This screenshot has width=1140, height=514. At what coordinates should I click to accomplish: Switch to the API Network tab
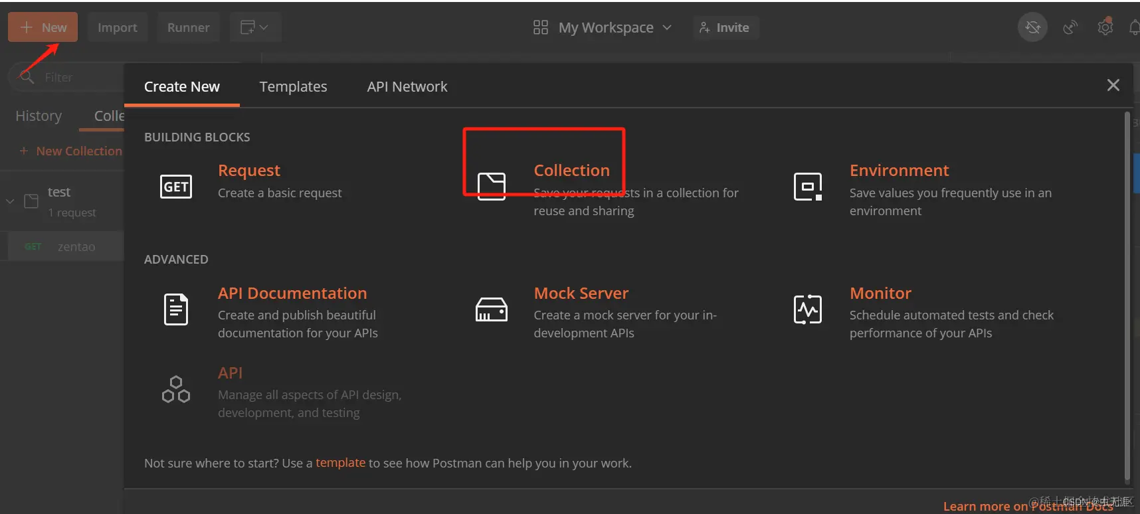coord(407,86)
